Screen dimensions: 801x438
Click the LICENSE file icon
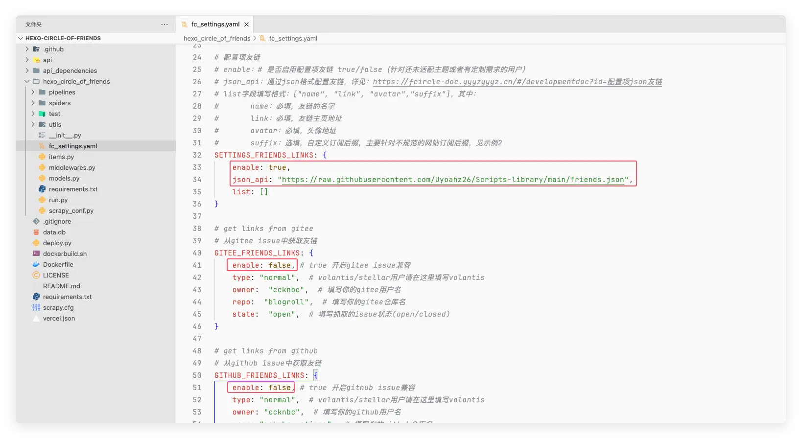coord(36,275)
